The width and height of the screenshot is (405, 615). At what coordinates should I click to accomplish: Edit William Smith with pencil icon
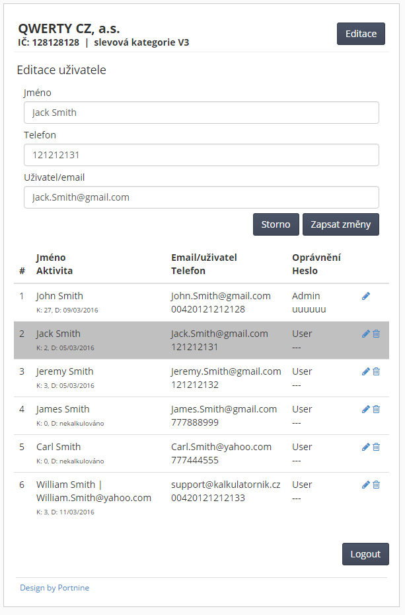[x=366, y=485]
